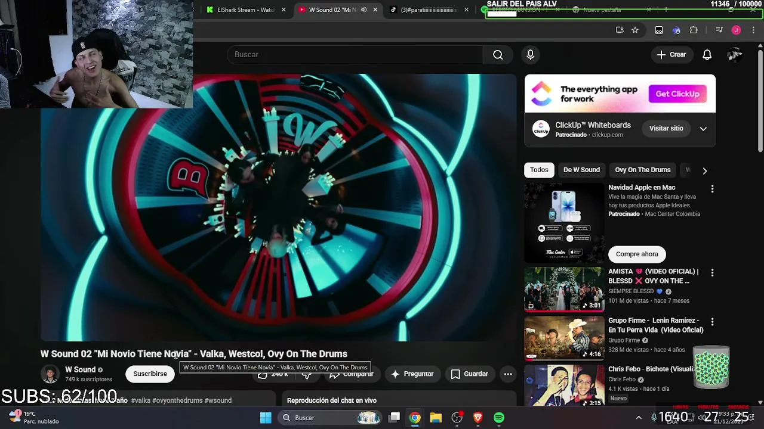Open options menu for Grupo Firme video
764x429 pixels.
(x=711, y=322)
